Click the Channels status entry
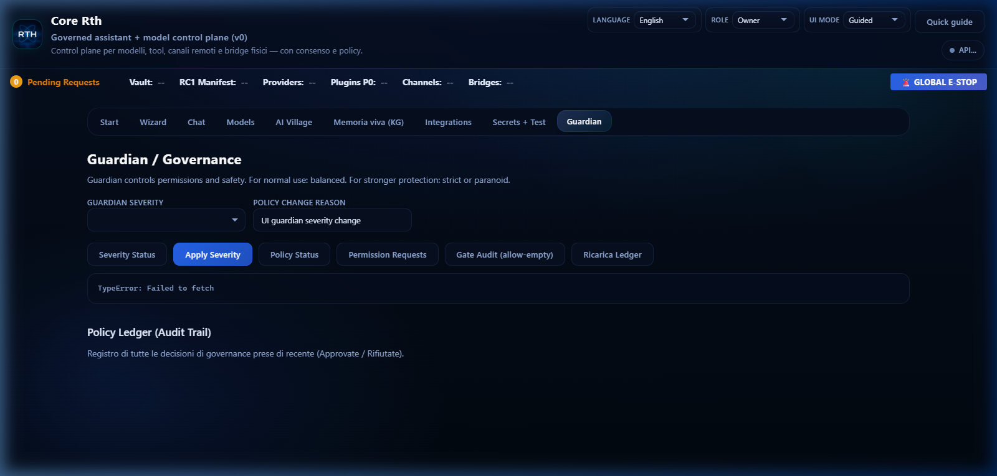997x476 pixels. [x=428, y=82]
